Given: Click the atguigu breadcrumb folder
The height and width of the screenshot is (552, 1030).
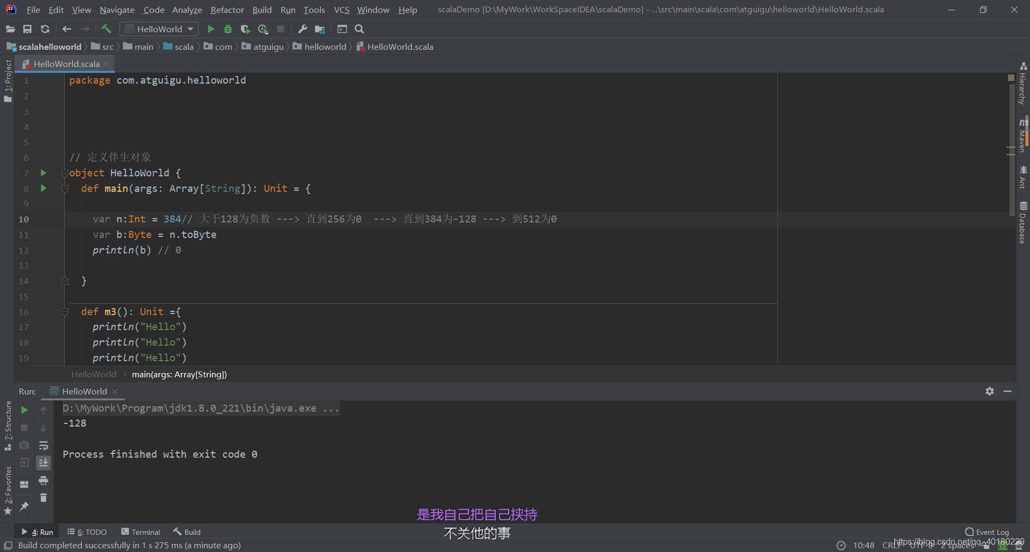Looking at the screenshot, I should click(263, 47).
